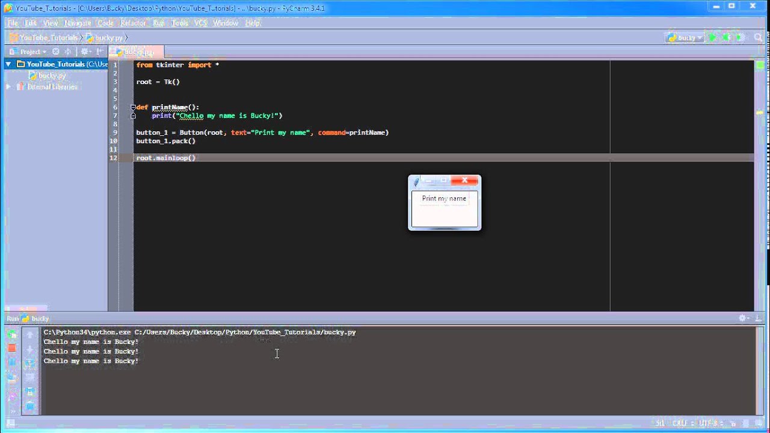Toggle scroll to end icon in Run console

coord(30,378)
